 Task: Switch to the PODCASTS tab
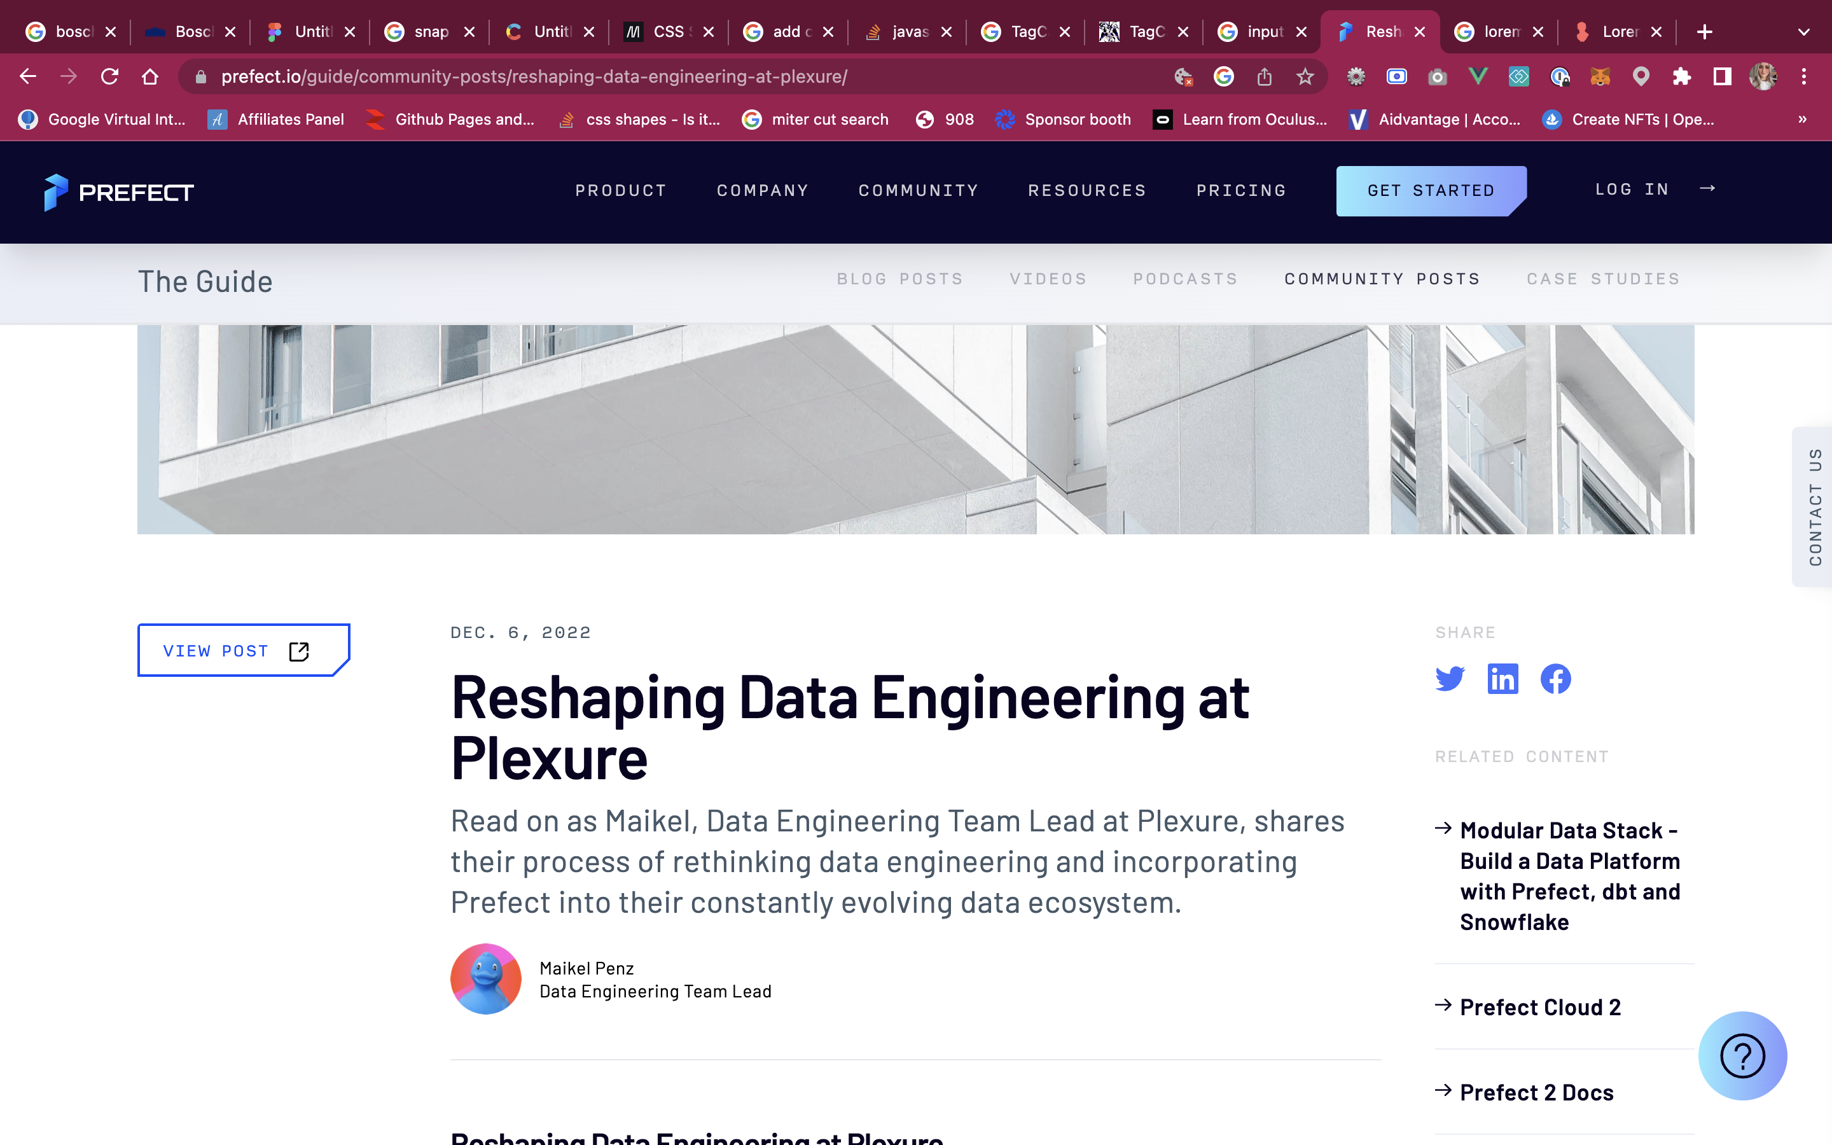tap(1186, 279)
